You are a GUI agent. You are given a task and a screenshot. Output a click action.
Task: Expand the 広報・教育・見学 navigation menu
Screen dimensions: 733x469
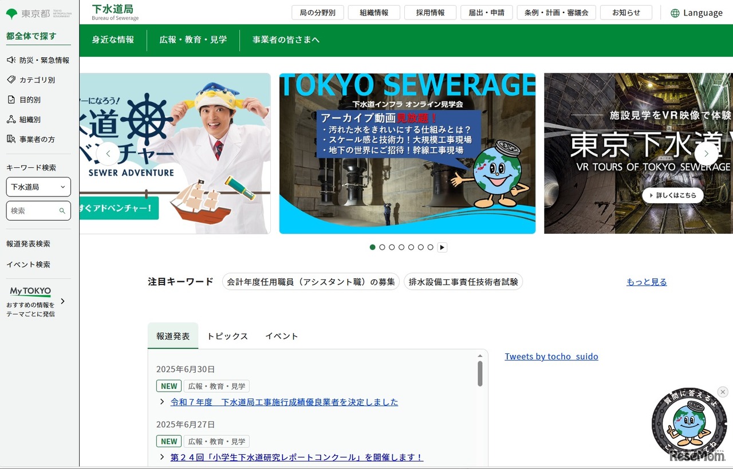pyautogui.click(x=193, y=40)
